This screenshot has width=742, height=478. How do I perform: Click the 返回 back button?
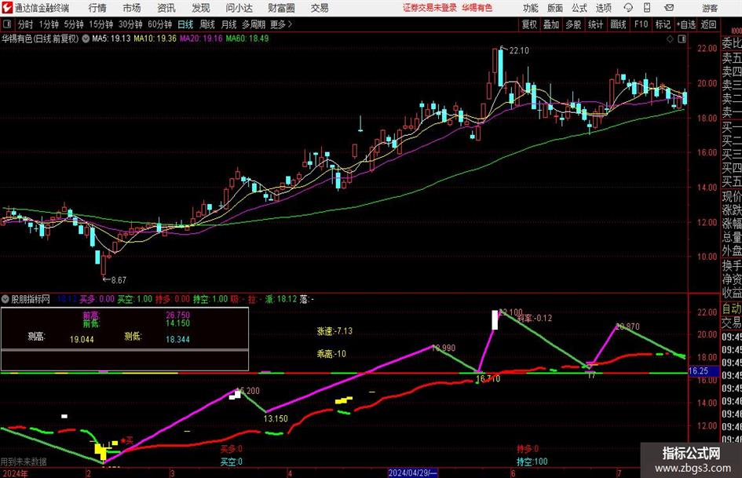[x=708, y=24]
